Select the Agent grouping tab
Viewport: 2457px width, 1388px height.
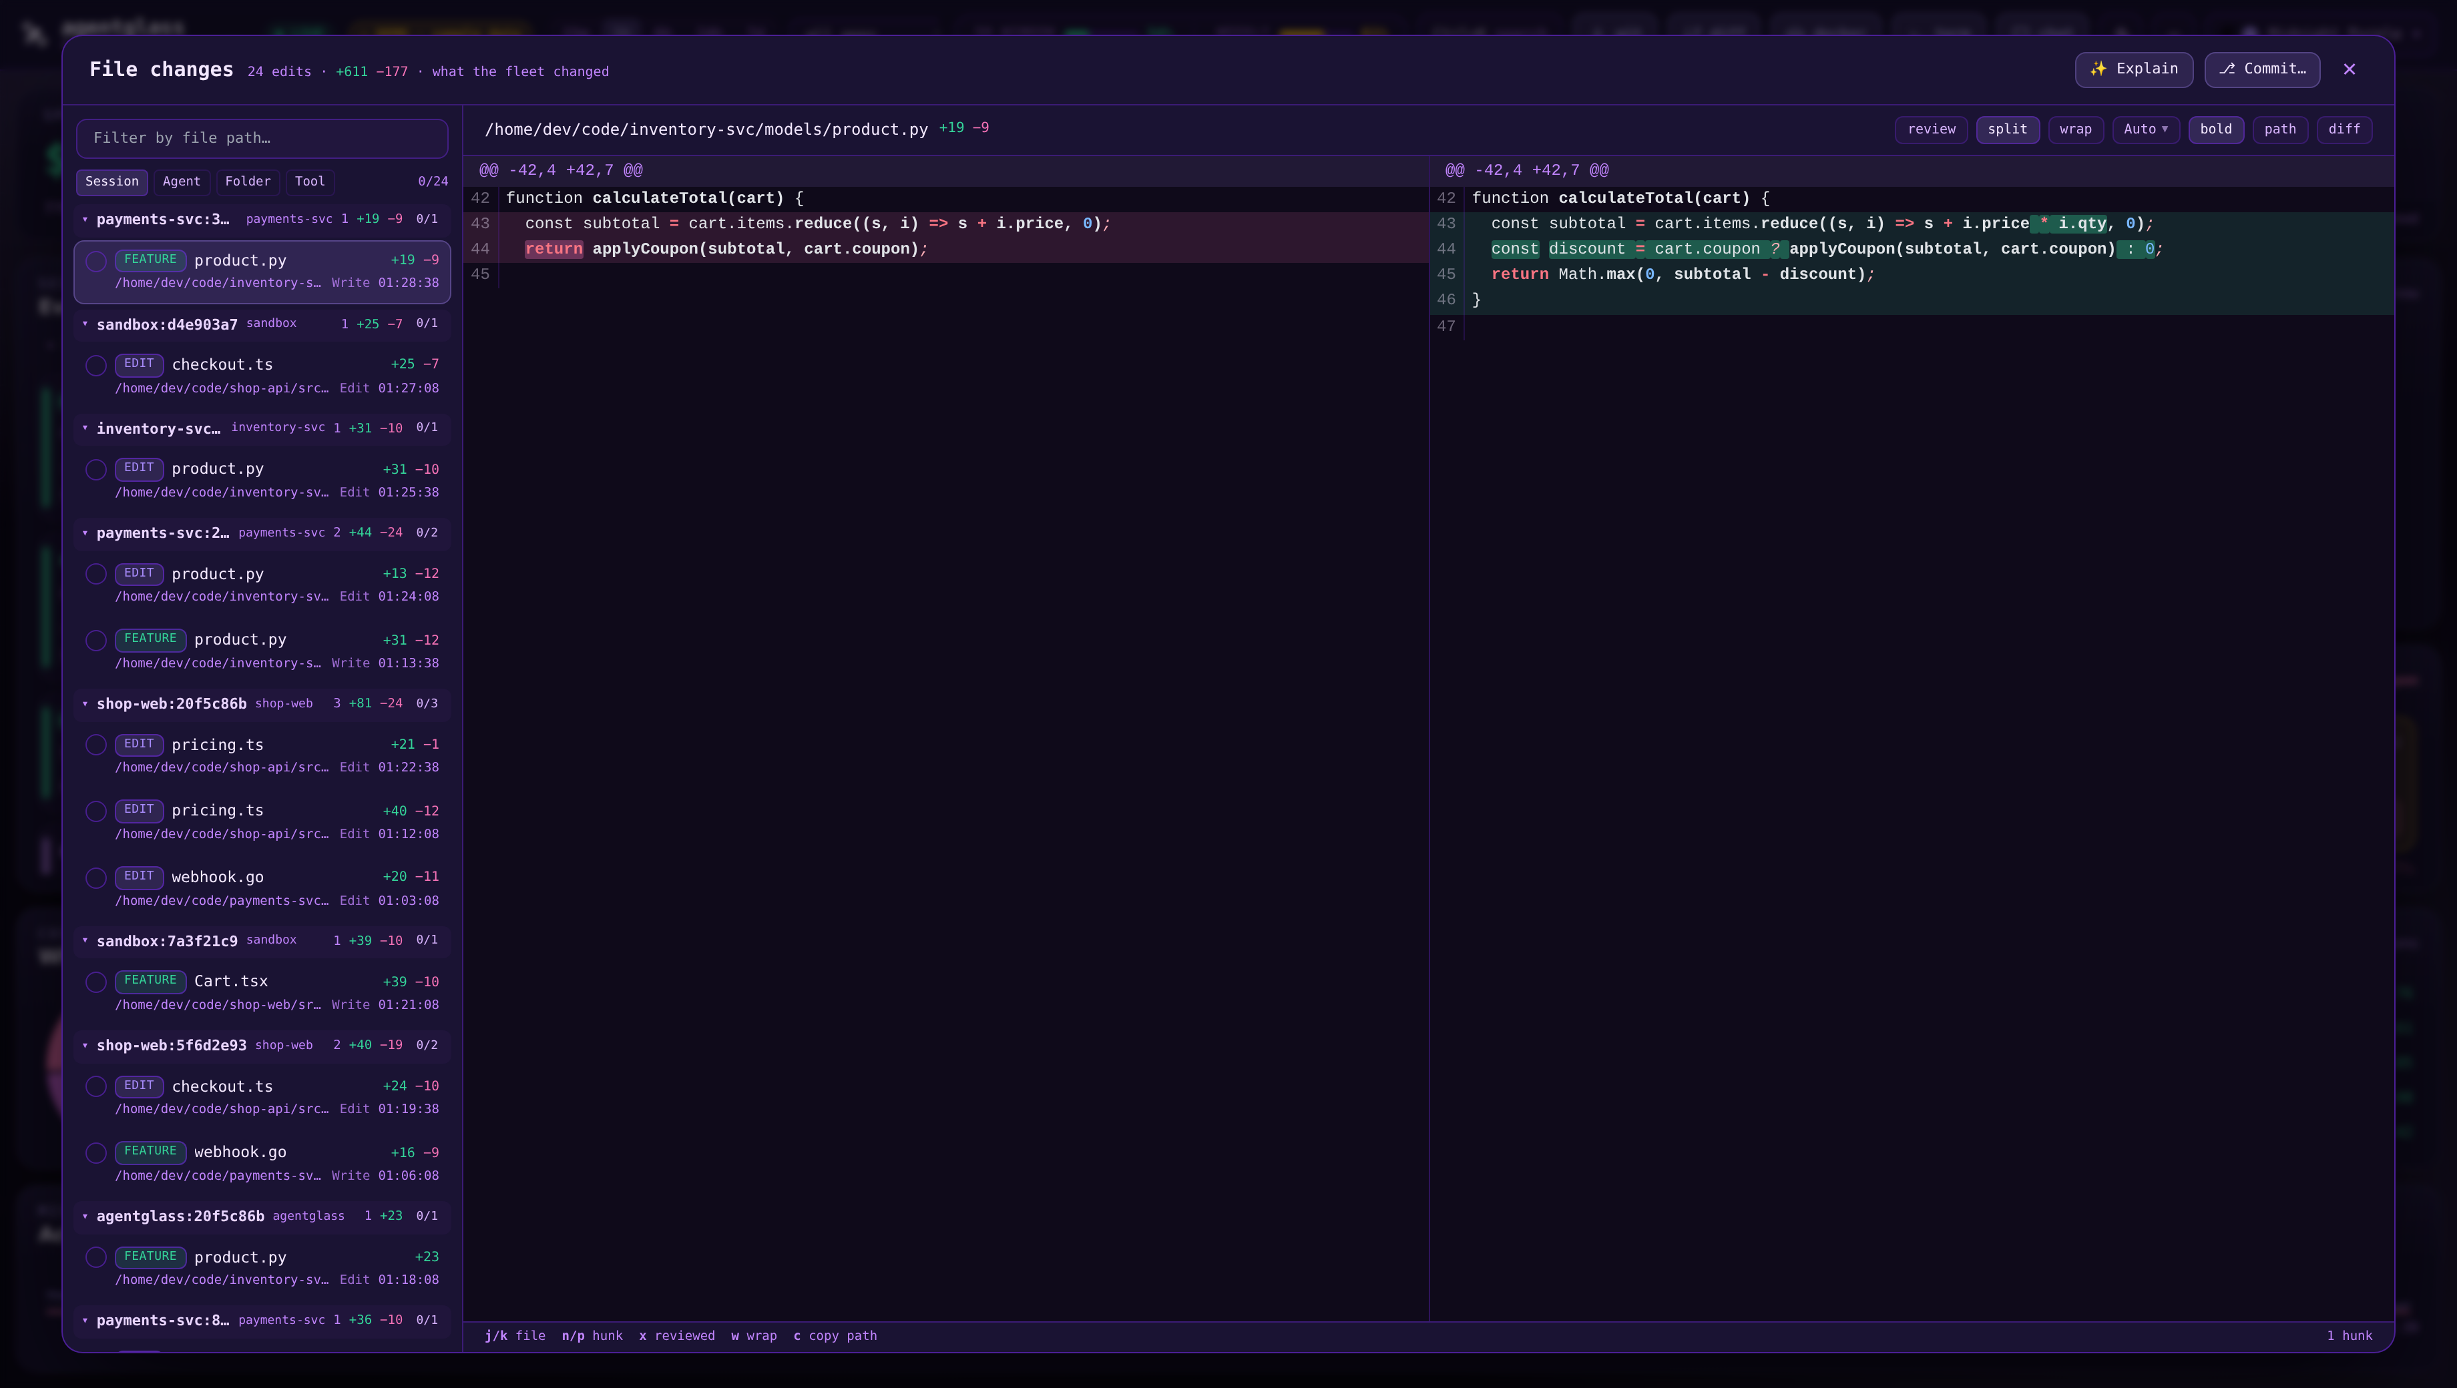click(x=181, y=181)
